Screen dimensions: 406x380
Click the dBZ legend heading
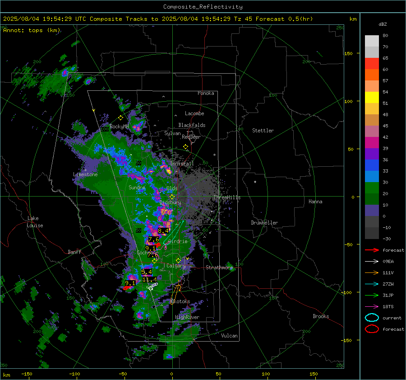[x=383, y=24]
